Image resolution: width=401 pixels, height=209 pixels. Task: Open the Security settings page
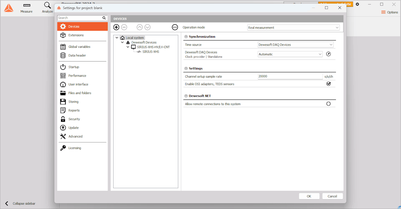click(x=82, y=119)
